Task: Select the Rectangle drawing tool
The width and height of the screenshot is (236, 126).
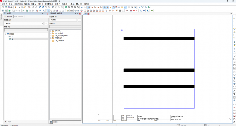Action: [234, 65]
